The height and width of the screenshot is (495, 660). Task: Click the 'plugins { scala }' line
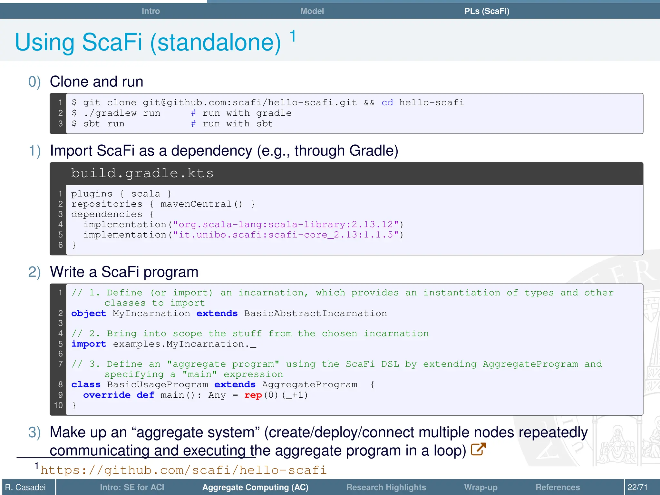[x=121, y=194]
